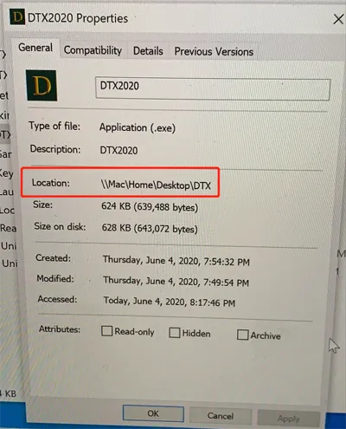Viewport: 346px width, 429px height.
Task: Select the General tab
Action: [35, 48]
